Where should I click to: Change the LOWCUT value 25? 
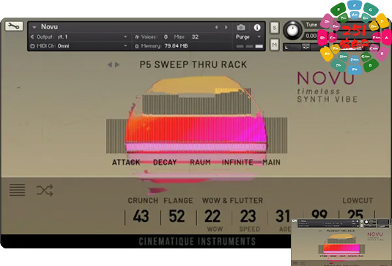pos(355,215)
